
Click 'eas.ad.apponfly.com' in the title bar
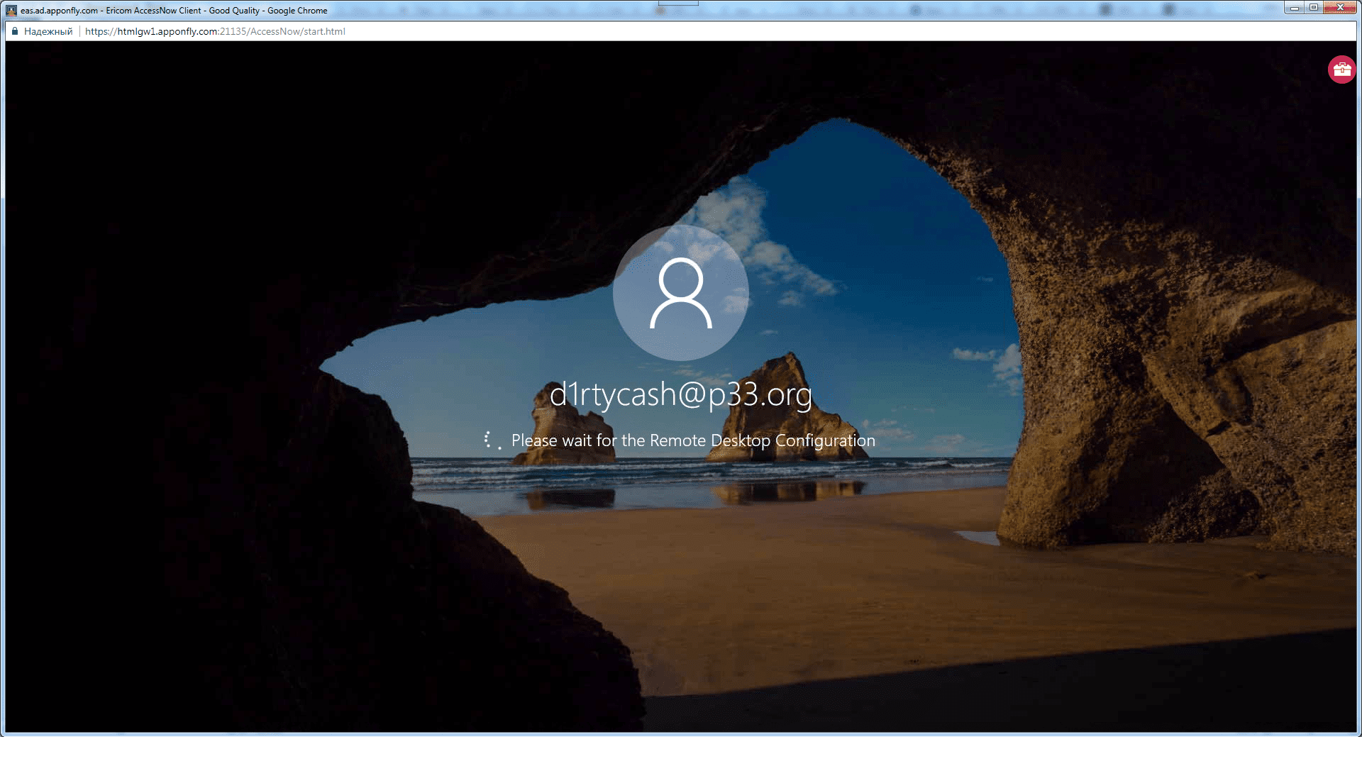[x=59, y=11]
